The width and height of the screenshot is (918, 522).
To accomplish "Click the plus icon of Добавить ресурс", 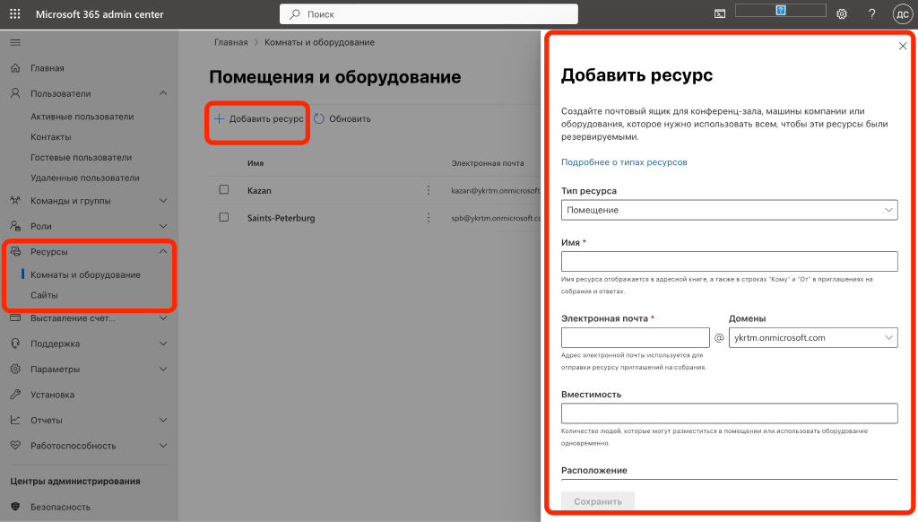I will pyautogui.click(x=219, y=118).
